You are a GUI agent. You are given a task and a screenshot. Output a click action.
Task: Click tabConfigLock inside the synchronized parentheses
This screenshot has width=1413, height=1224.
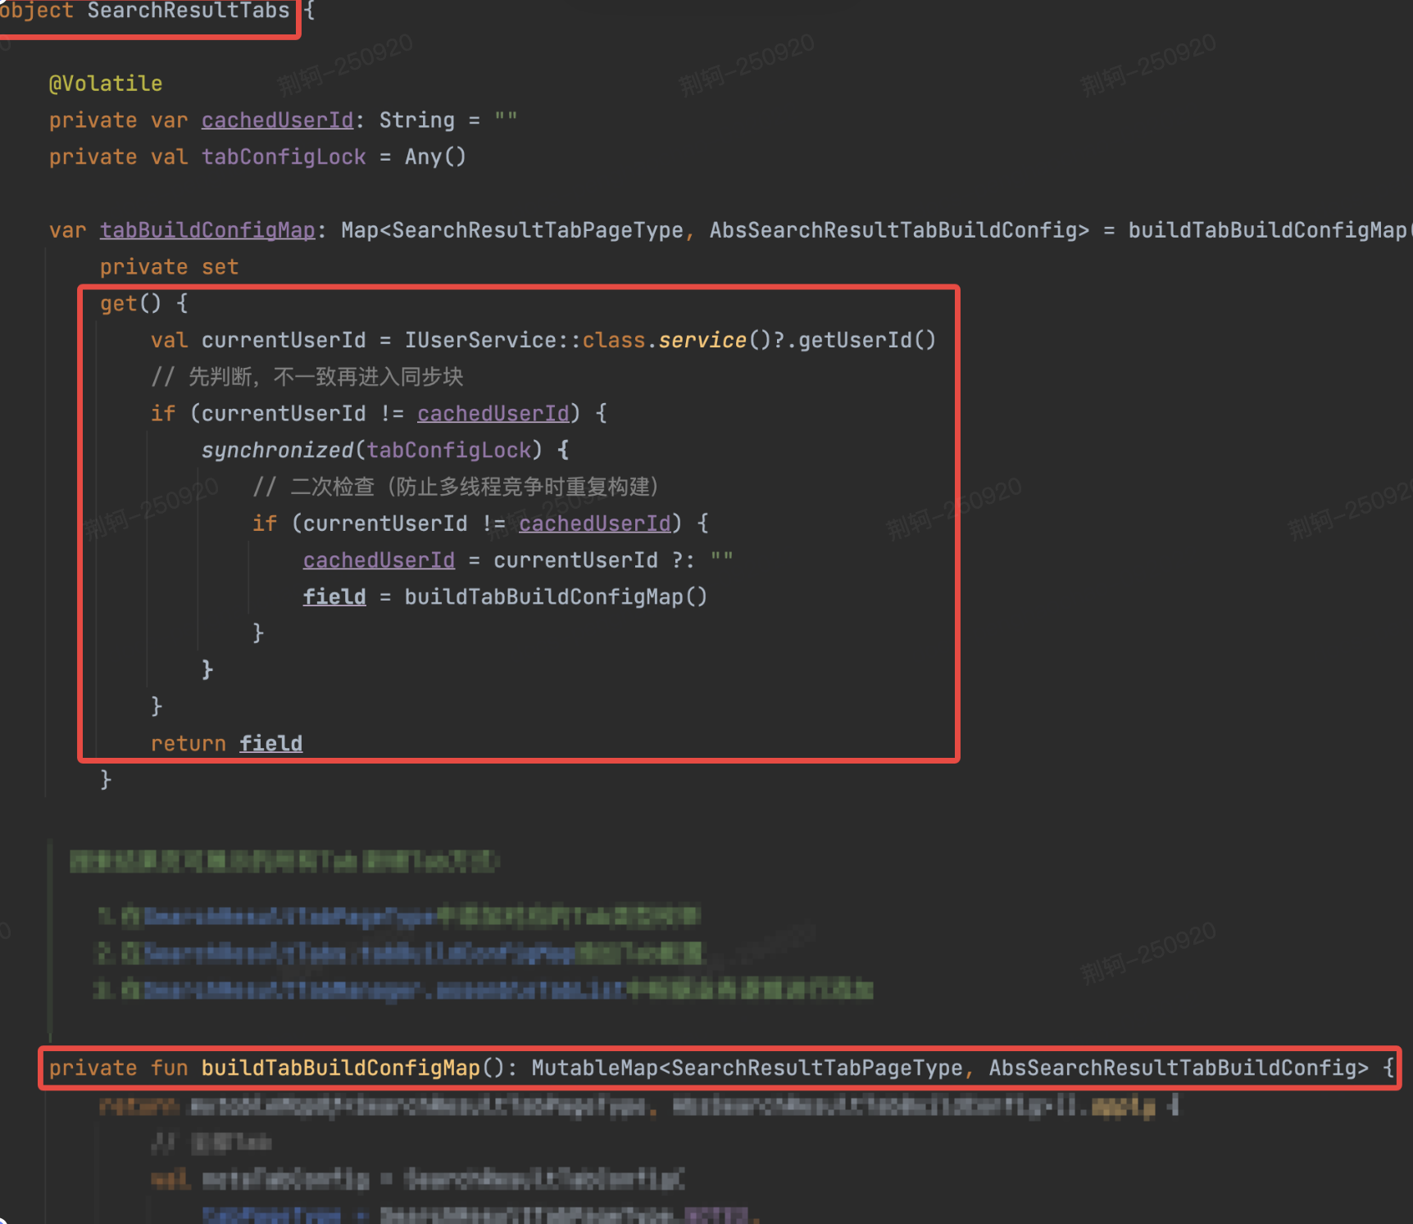click(x=448, y=451)
